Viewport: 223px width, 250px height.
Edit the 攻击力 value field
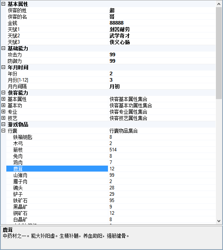[x=162, y=55]
